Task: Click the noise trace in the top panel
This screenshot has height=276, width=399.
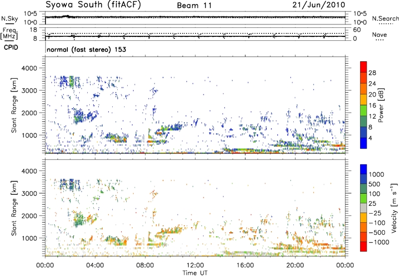Action: pyautogui.click(x=195, y=17)
